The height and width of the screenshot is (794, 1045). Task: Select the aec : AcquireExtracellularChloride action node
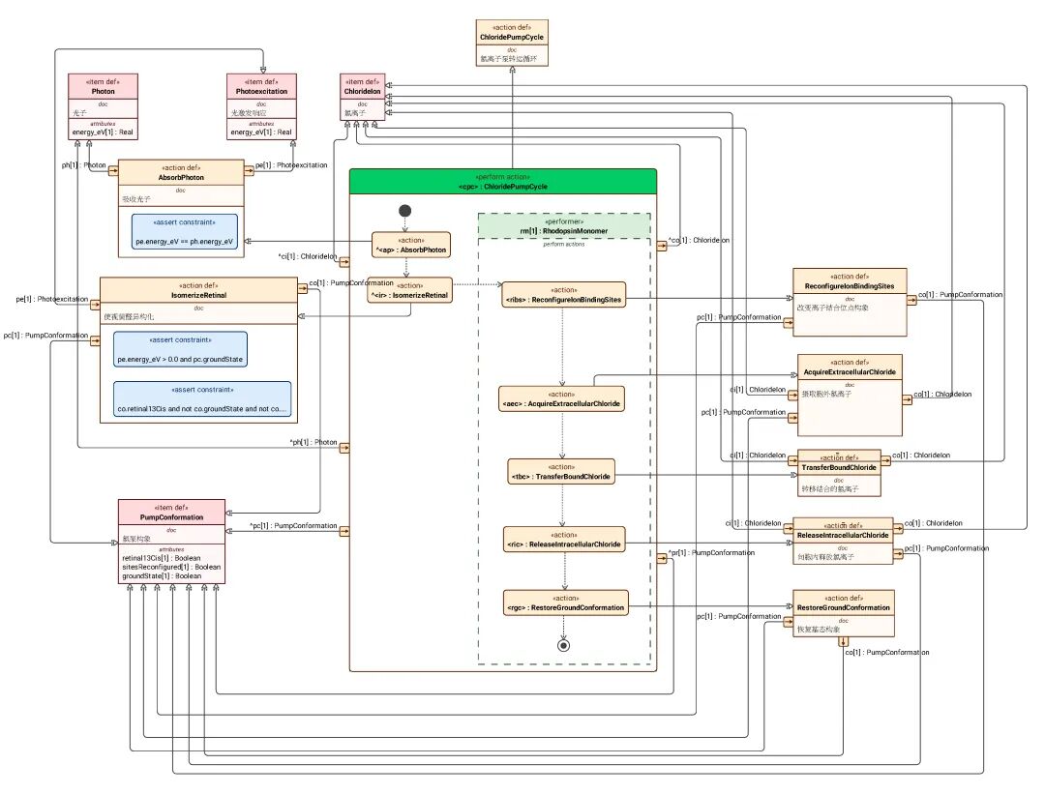pos(562,399)
